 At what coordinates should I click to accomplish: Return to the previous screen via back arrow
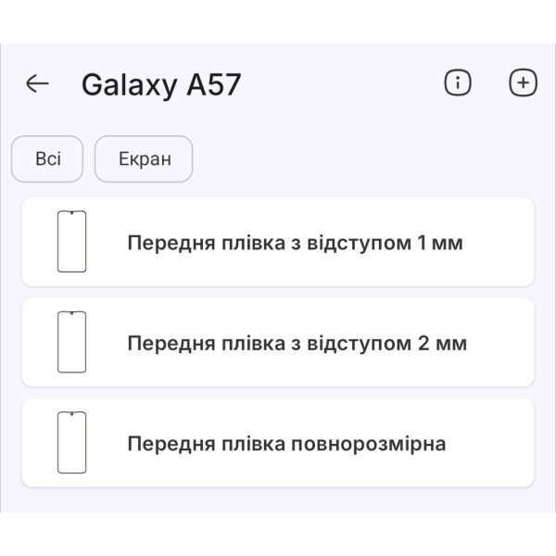37,84
